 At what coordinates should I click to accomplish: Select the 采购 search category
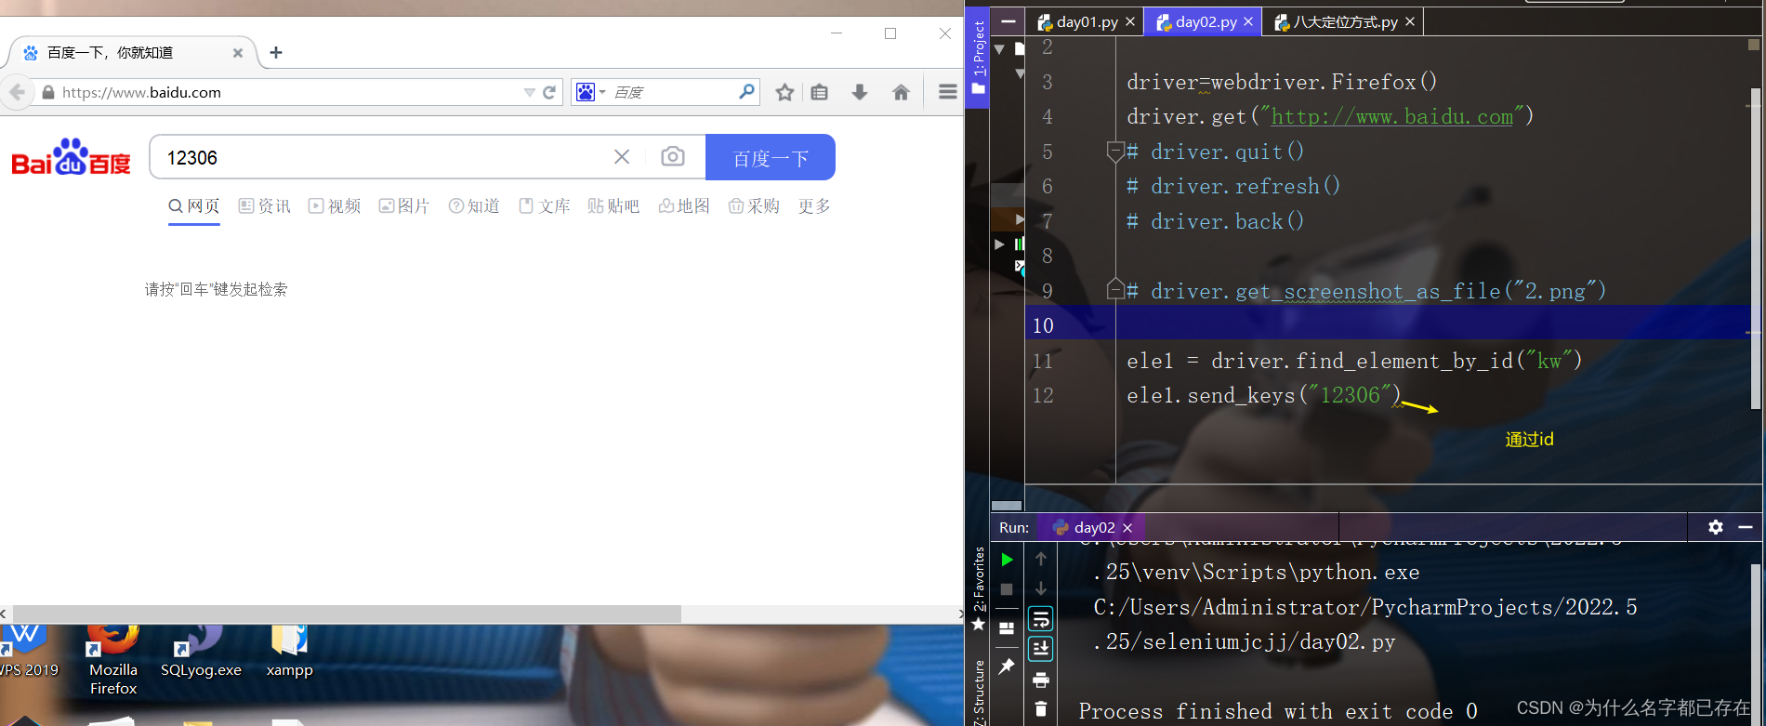(x=754, y=205)
